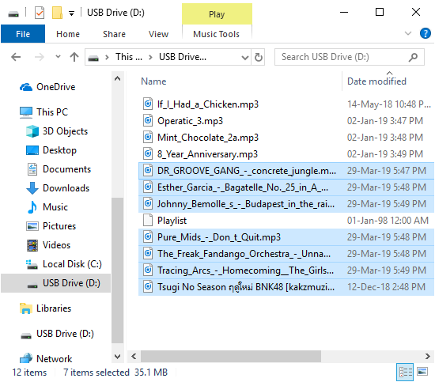Expand the address bar history dropdown
The width and height of the screenshot is (435, 382).
244,58
